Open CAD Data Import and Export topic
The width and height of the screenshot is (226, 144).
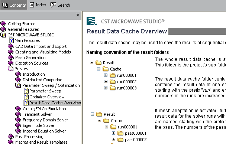click(x=41, y=46)
